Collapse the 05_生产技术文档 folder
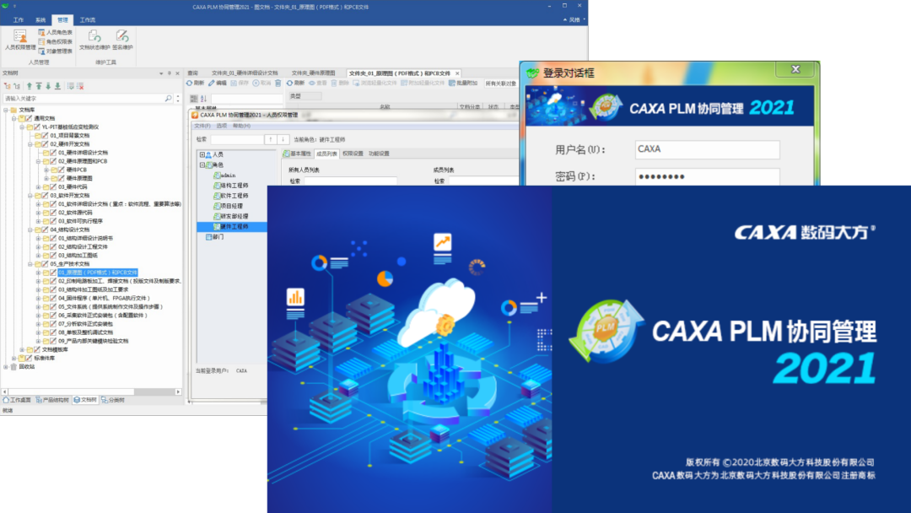Screen dimensions: 911x513 tap(30, 264)
